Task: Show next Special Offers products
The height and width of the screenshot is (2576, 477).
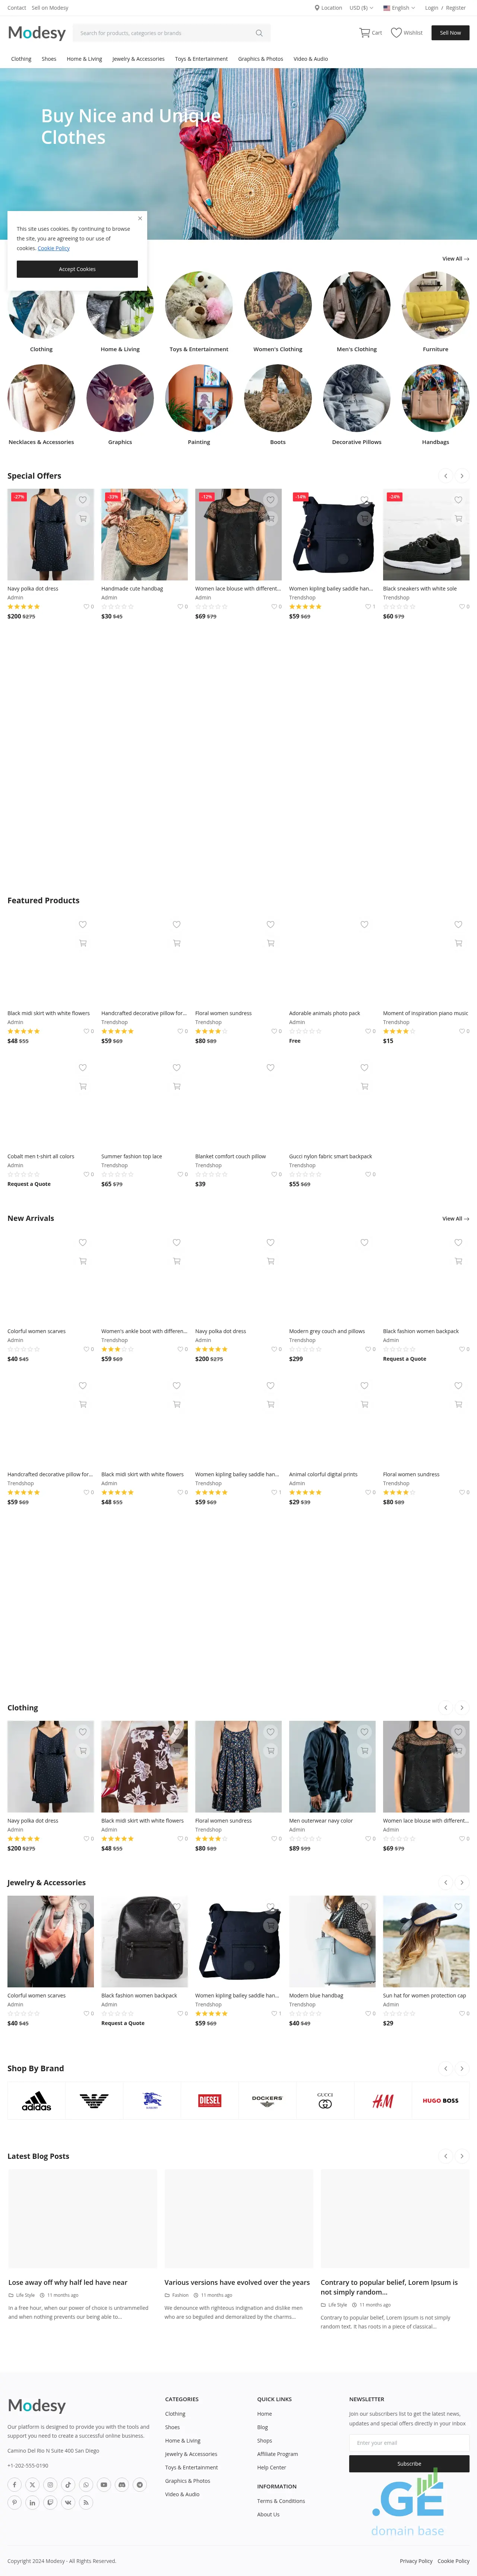Action: 462,476
